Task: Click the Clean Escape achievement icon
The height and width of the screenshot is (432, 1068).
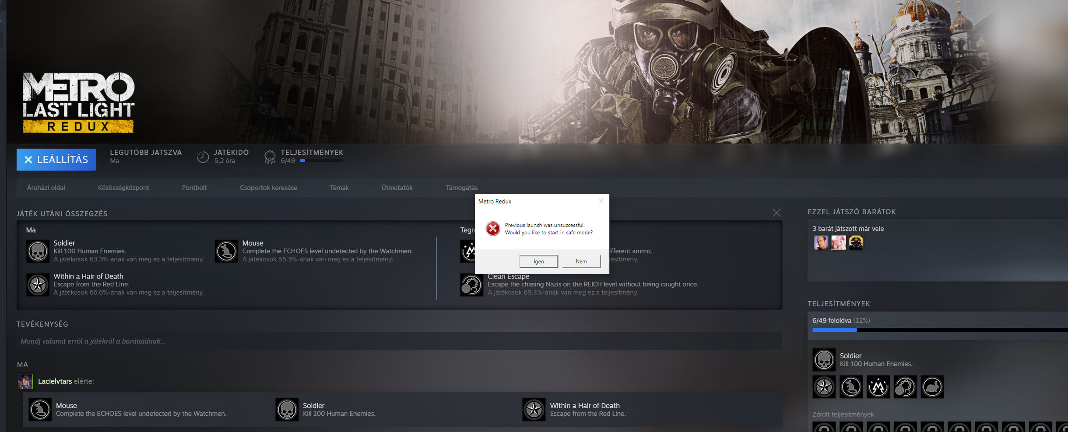Action: pyautogui.click(x=471, y=285)
